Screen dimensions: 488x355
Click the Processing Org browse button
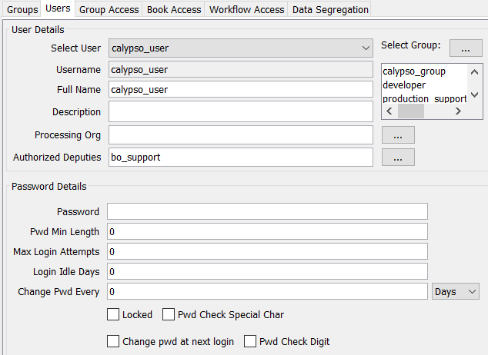click(x=398, y=134)
